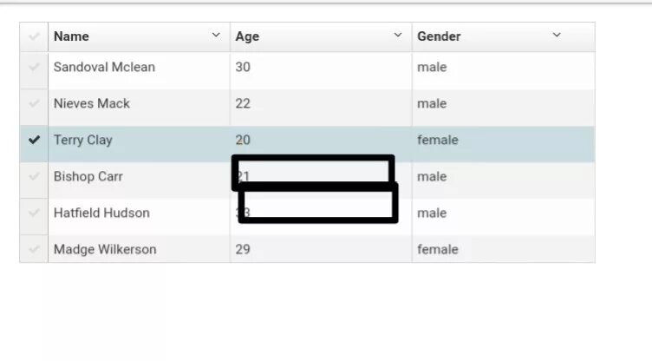This screenshot has width=652, height=361.
Task: Click the Terry Clay name cell
Action: [82, 140]
